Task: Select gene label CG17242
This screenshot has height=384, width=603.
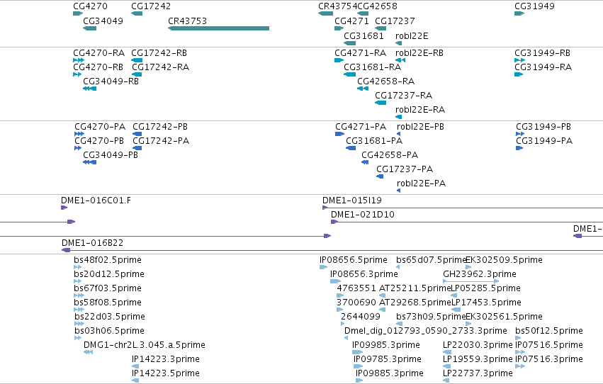Action: coord(151,6)
